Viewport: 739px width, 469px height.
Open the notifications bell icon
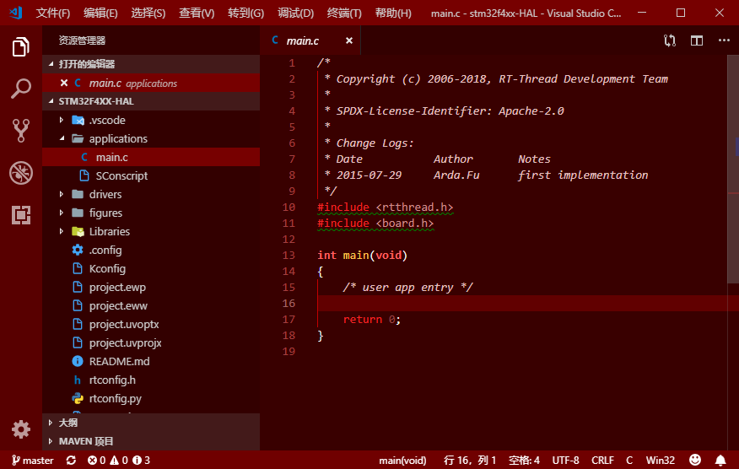[720, 460]
